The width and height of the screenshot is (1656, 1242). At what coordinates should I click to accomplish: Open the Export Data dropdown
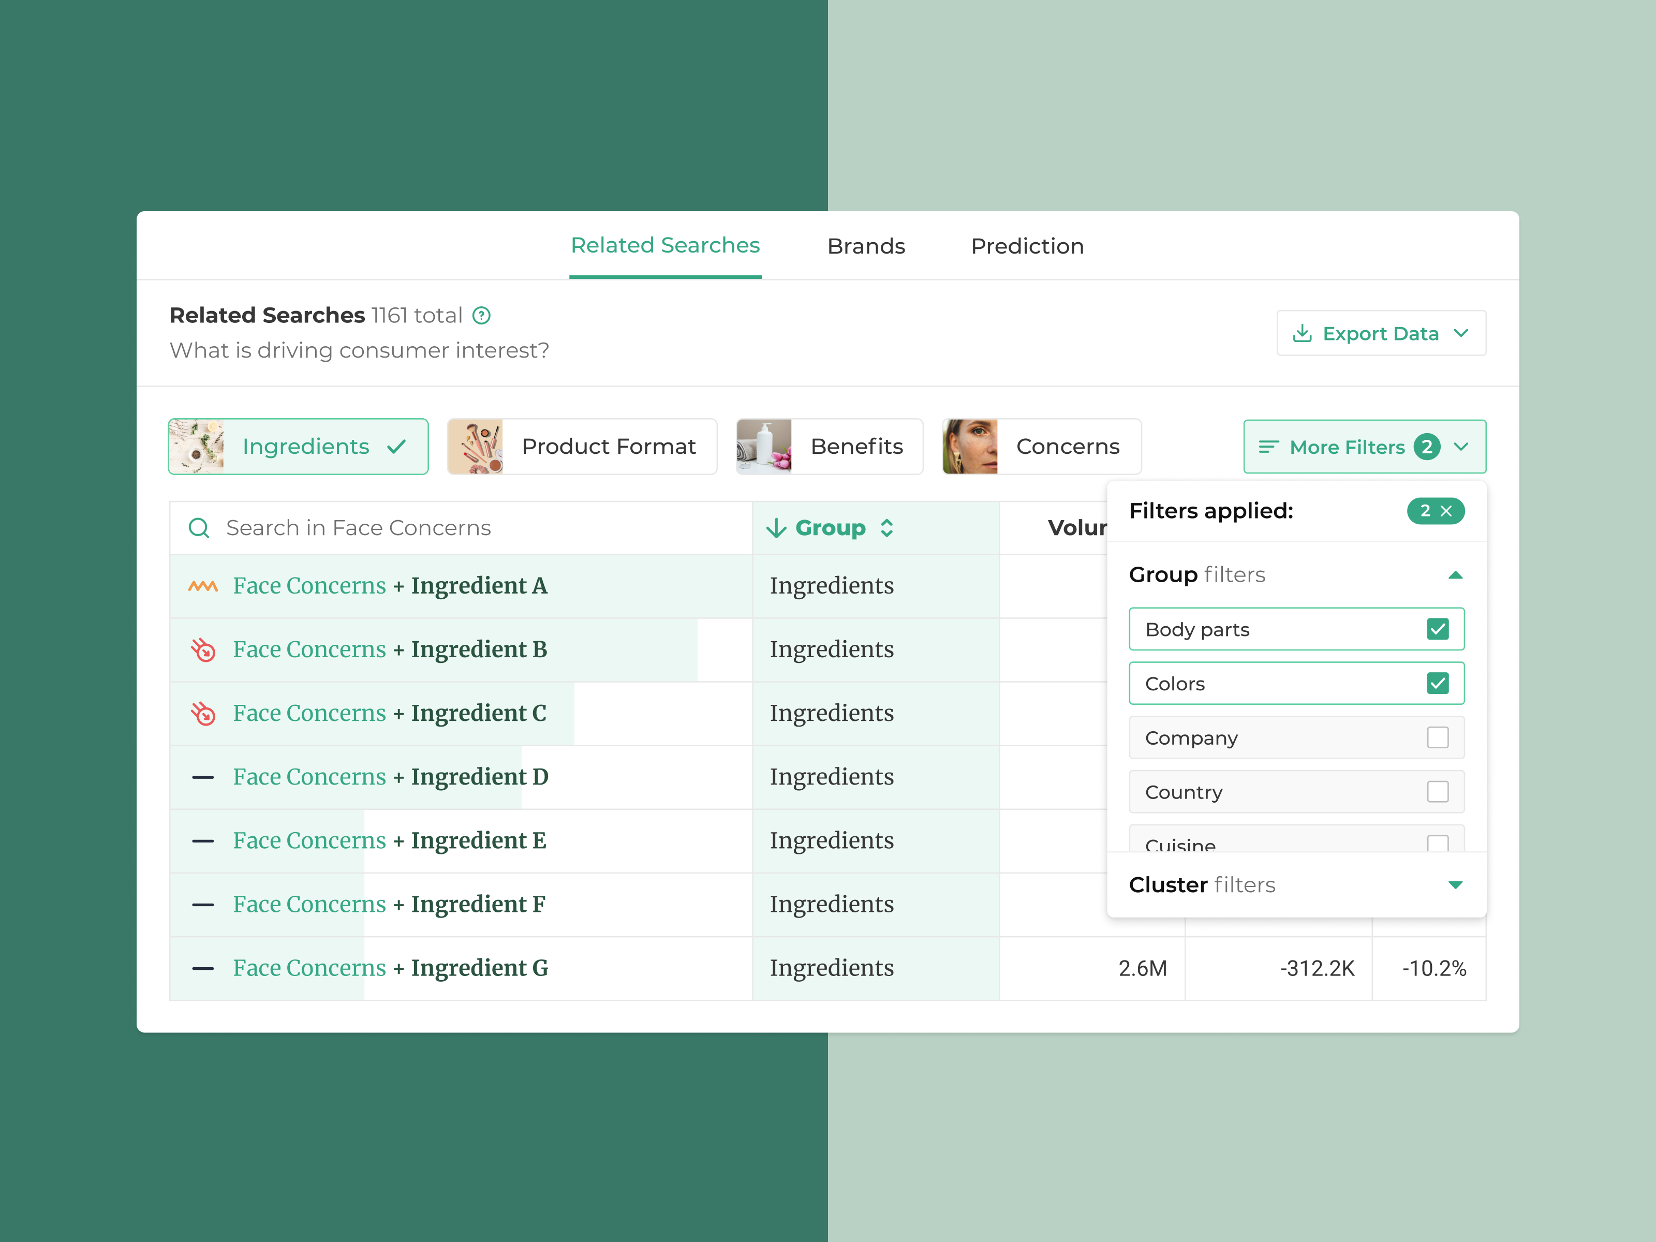pos(1381,333)
